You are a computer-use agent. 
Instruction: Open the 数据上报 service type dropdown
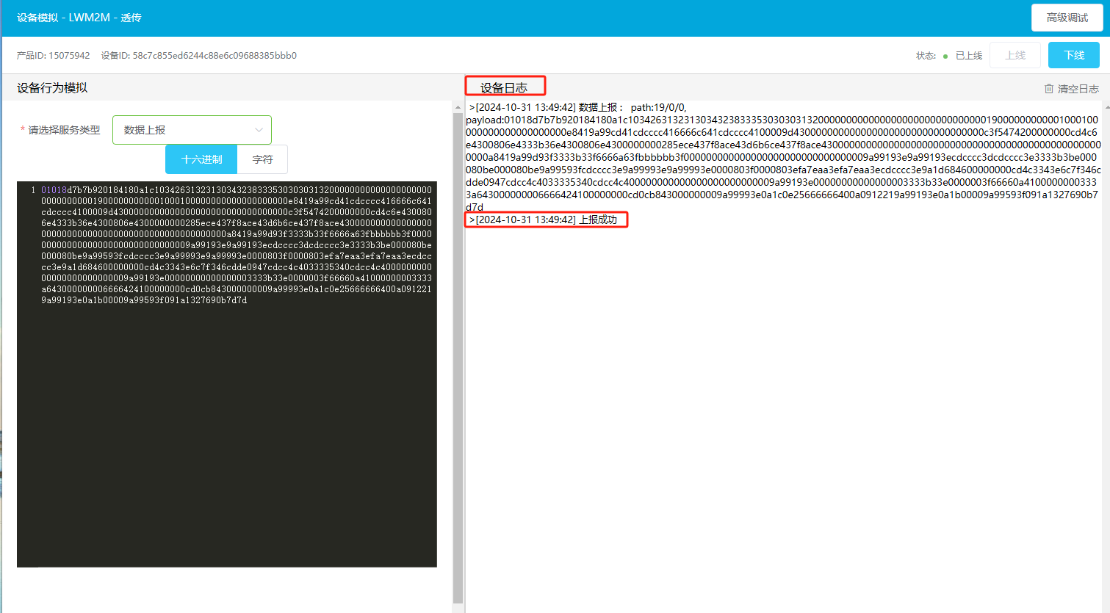191,130
